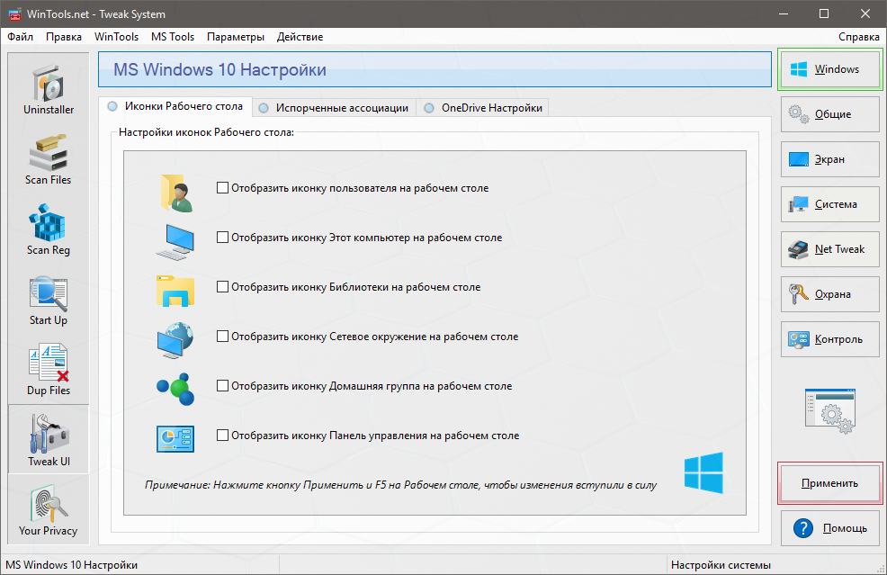Open the Действие menu

coord(300,37)
